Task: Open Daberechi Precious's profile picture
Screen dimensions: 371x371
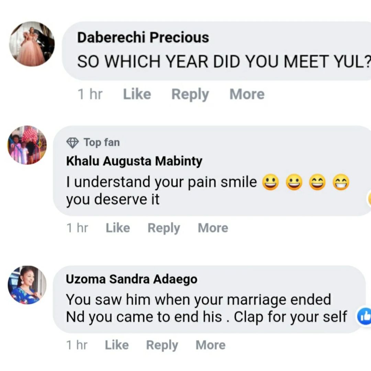Action: (32, 44)
